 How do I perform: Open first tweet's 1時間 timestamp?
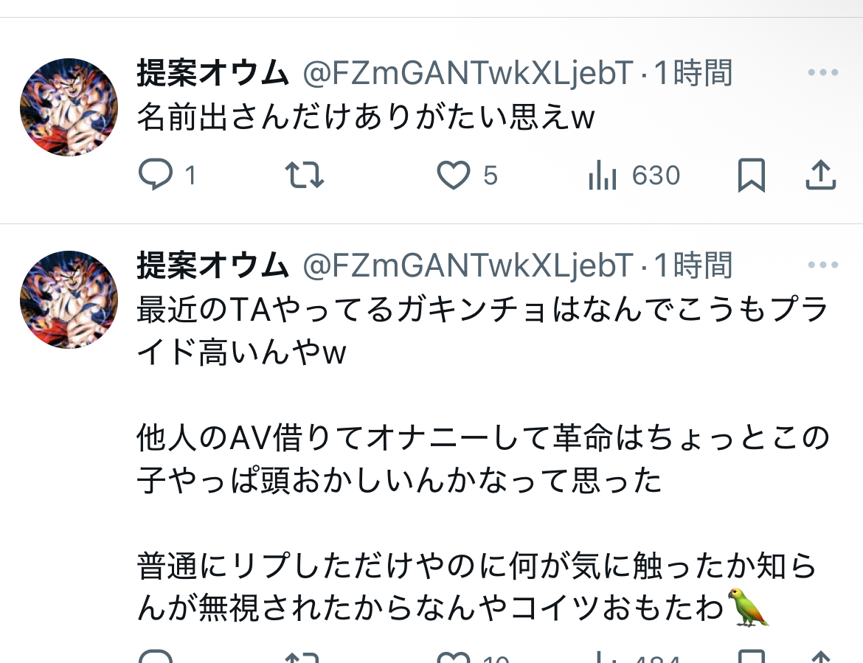pyautogui.click(x=693, y=73)
